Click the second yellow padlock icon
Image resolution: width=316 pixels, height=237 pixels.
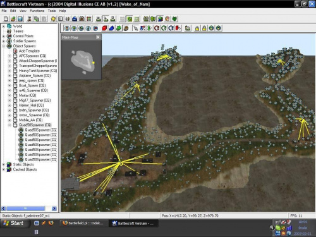point(204,28)
